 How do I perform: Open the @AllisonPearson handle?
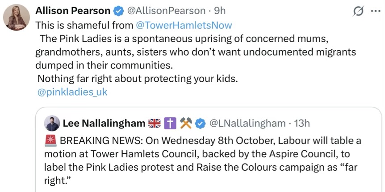click(163, 11)
